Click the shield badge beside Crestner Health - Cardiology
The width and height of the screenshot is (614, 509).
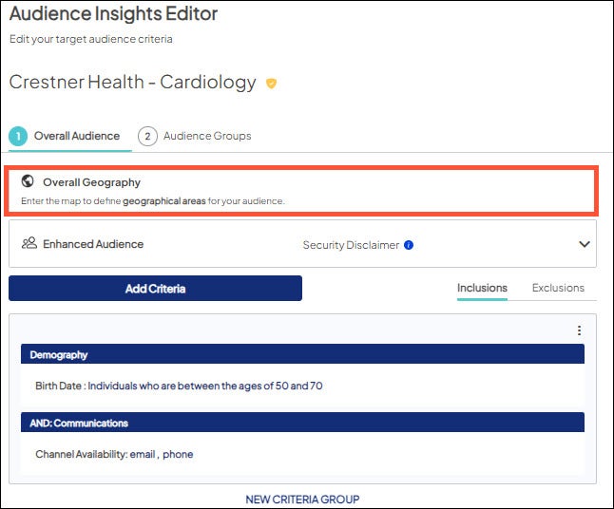point(271,84)
